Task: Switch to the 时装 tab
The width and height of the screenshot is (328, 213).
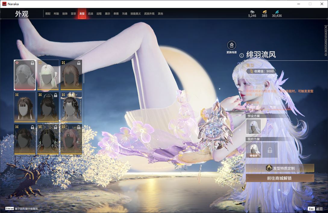Action: pos(56,14)
